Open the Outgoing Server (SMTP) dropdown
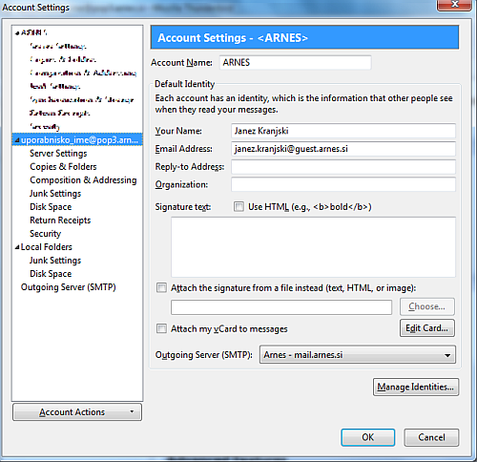The image size is (477, 462). (358, 354)
